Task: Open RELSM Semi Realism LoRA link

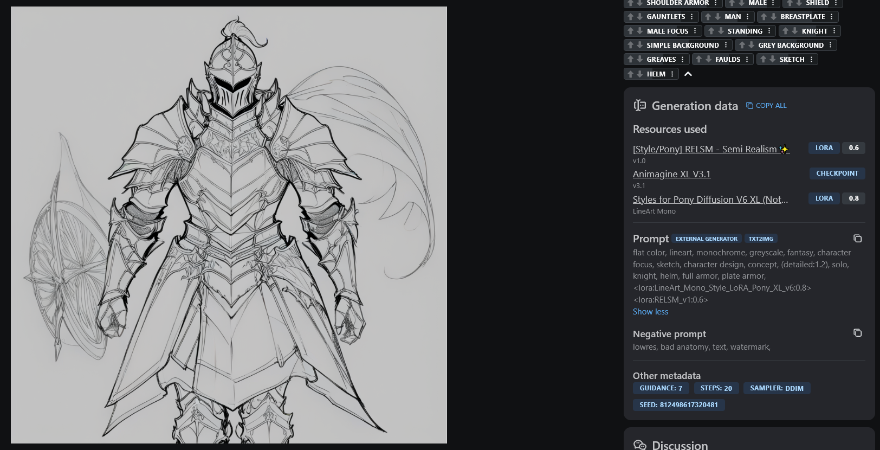Action: click(x=711, y=149)
